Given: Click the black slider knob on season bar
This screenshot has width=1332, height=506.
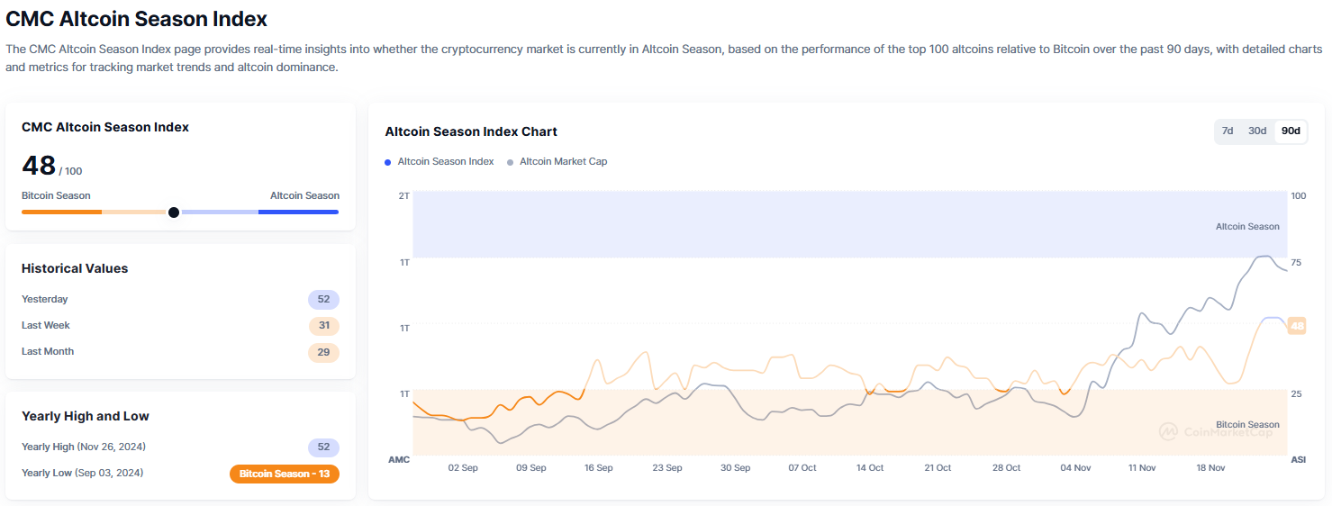Looking at the screenshot, I should pos(174,212).
